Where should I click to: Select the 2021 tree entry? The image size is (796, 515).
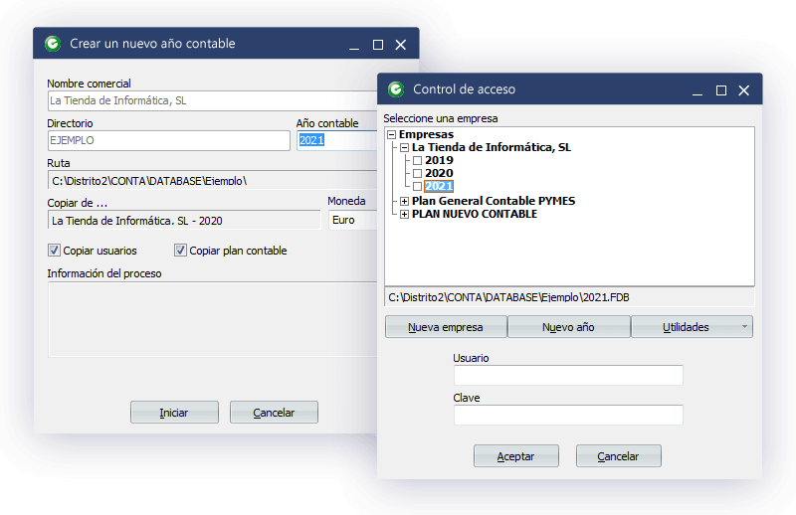(439, 187)
